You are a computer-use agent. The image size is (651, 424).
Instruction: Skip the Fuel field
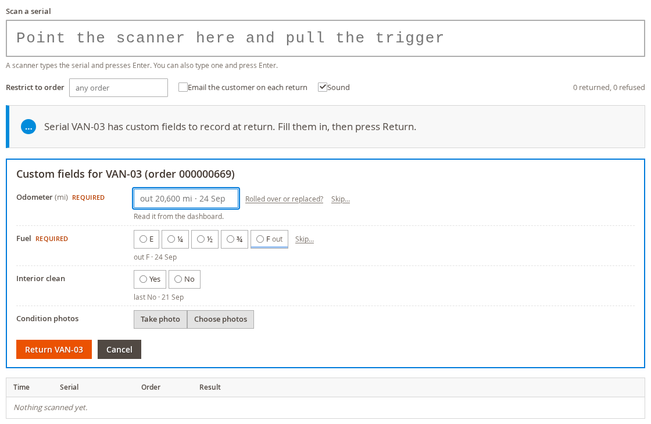[305, 239]
